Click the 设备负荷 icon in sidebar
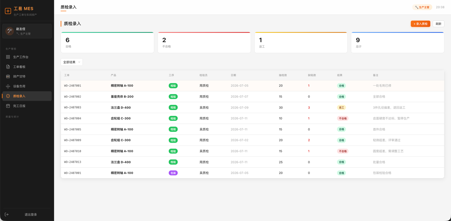Viewport: 451px width, 221px height. pyautogui.click(x=8, y=86)
